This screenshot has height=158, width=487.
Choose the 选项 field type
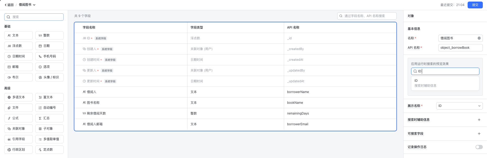coord(49,67)
